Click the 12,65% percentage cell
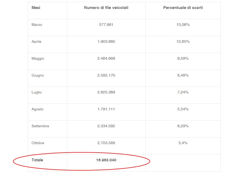Image resolution: width=226 pixels, height=174 pixels. tap(183, 41)
